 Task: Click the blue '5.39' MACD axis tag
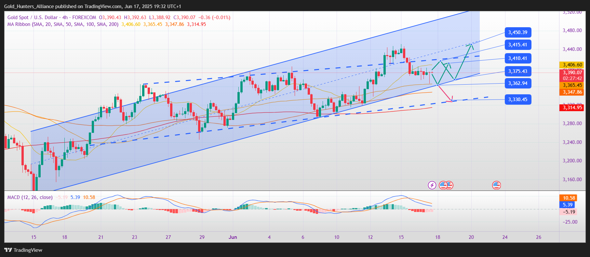567,205
